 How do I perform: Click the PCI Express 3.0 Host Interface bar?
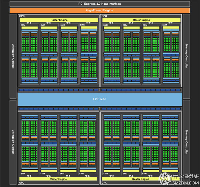tap(100, 4)
